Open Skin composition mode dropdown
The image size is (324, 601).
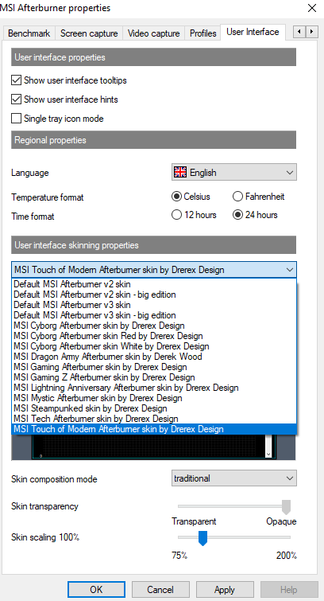233,478
